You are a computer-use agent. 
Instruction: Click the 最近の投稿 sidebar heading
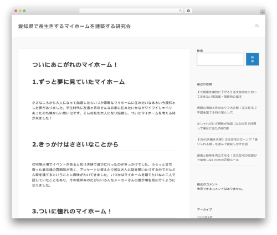point(204,84)
